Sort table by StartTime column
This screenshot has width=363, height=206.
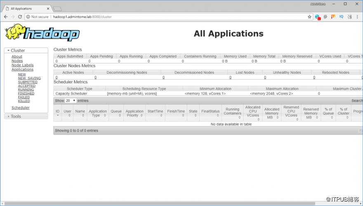click(156, 113)
